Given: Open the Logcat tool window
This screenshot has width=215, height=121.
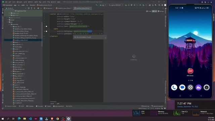Looking at the screenshot, I should coord(48,106).
